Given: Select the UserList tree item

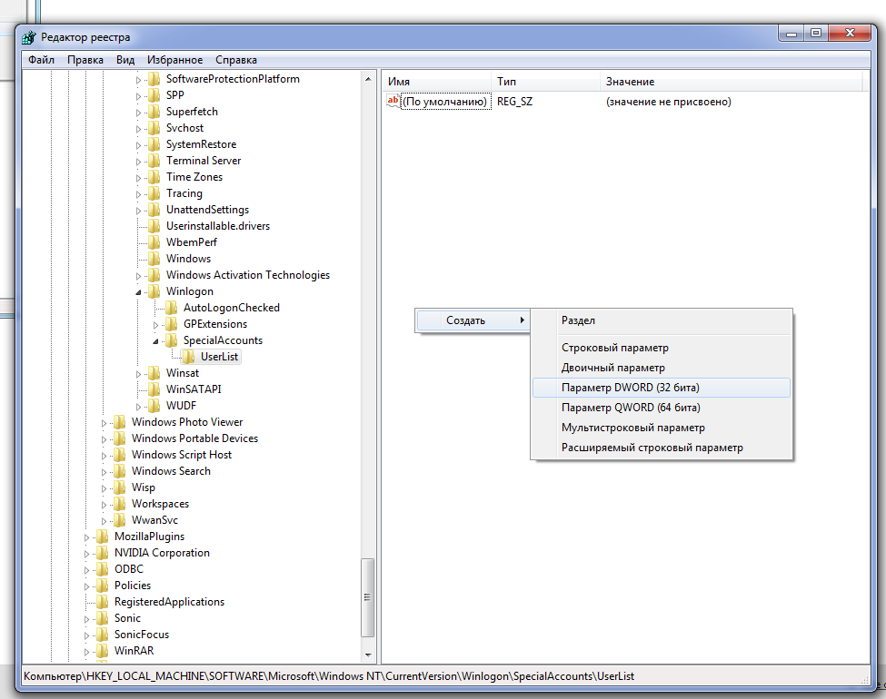Looking at the screenshot, I should click(x=219, y=357).
